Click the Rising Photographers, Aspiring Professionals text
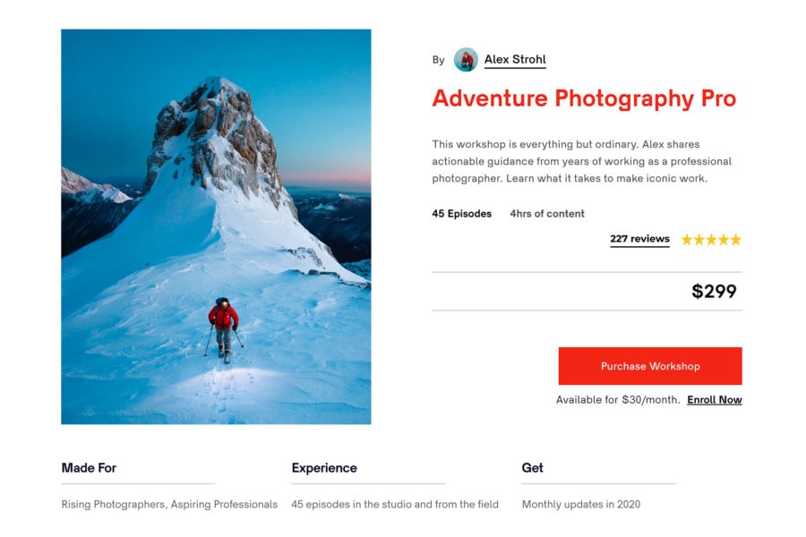This screenshot has width=806, height=537. (169, 504)
